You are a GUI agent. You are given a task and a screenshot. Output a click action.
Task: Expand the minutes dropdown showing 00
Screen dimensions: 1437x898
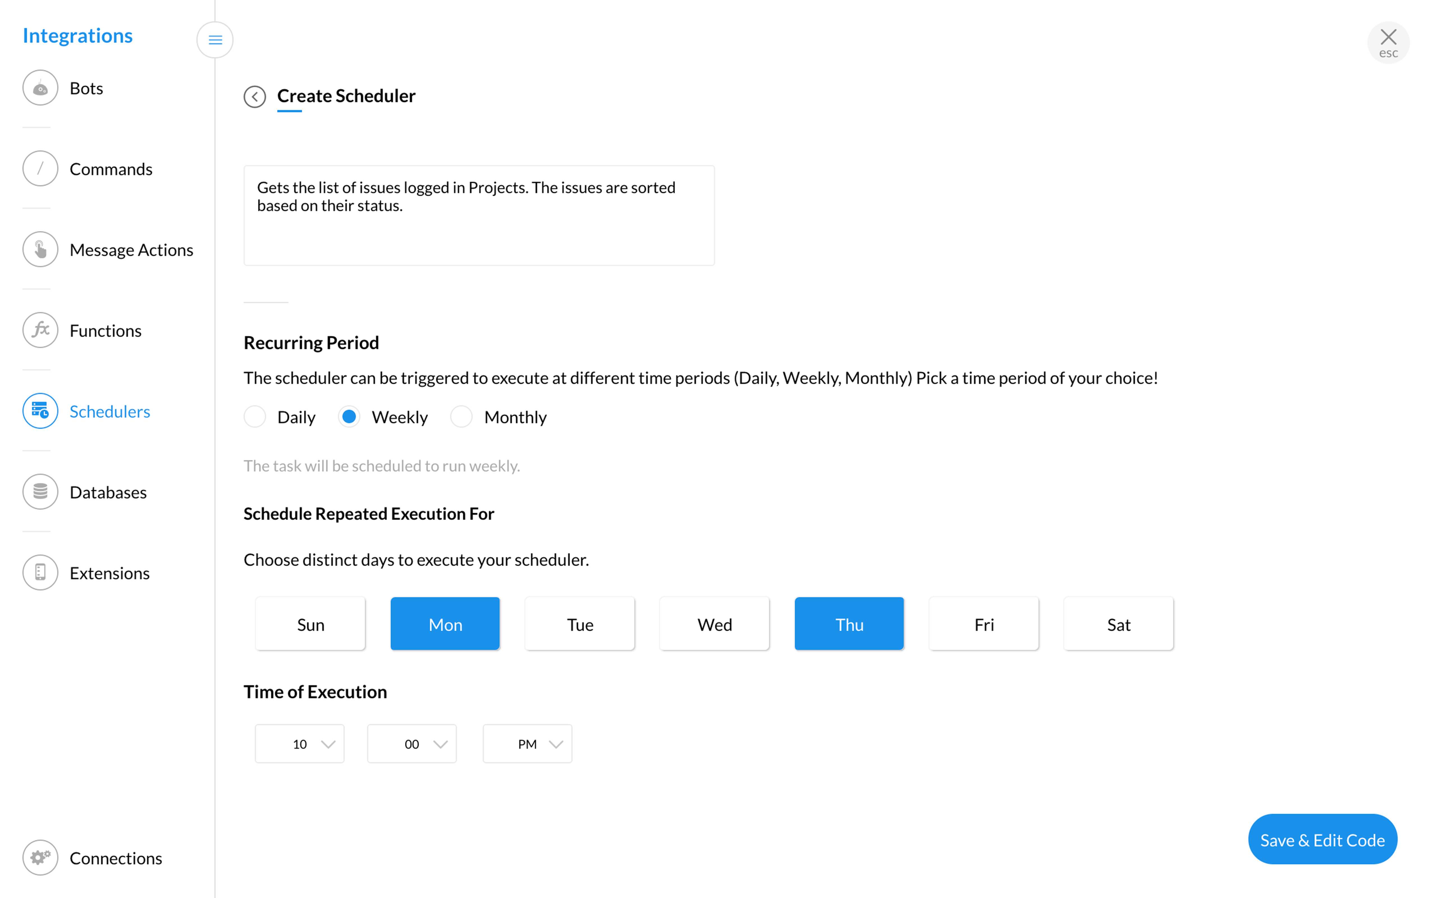[411, 743]
